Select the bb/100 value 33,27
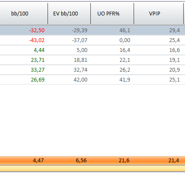 [38, 70]
